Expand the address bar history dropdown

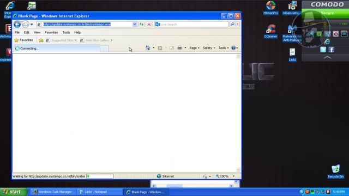[135, 24]
